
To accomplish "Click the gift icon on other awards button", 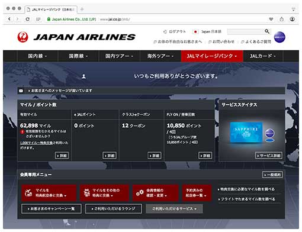I will tap(86, 193).
